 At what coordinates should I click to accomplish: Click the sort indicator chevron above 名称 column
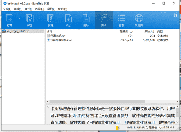click(x=79, y=30)
